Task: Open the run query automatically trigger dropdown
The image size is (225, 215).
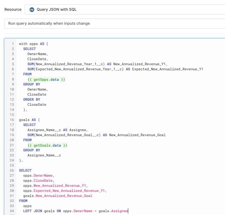Action: point(114,23)
